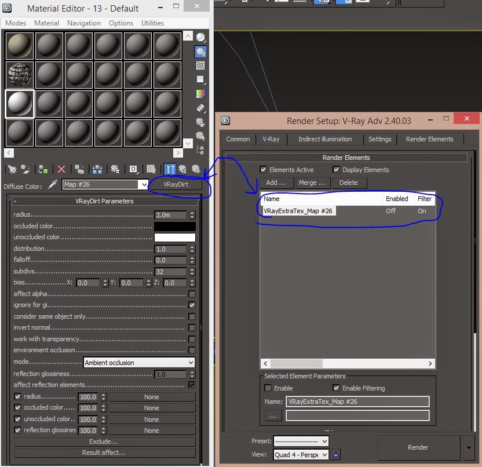Click the Sample UV Tiling icon
The image size is (482, 467).
pos(200,79)
